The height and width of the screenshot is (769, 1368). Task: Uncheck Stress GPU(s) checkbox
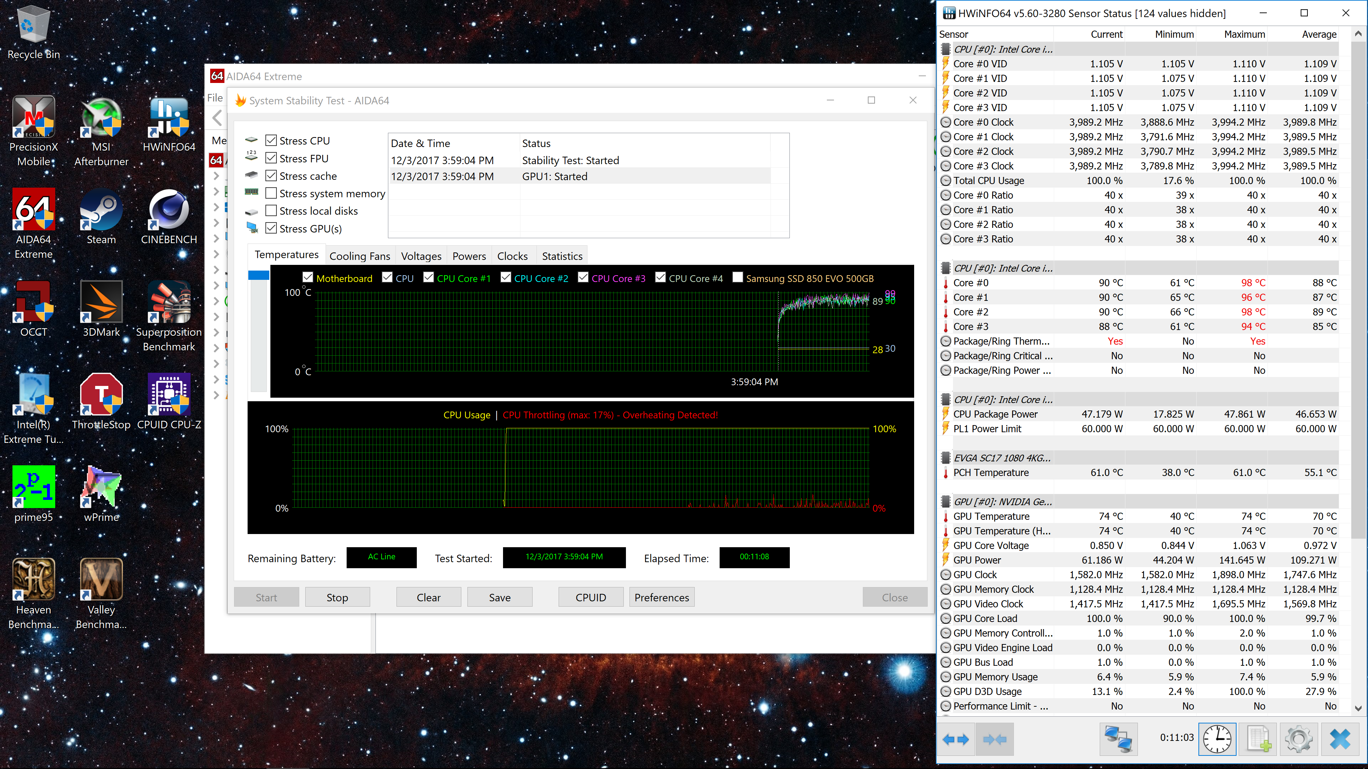point(271,228)
